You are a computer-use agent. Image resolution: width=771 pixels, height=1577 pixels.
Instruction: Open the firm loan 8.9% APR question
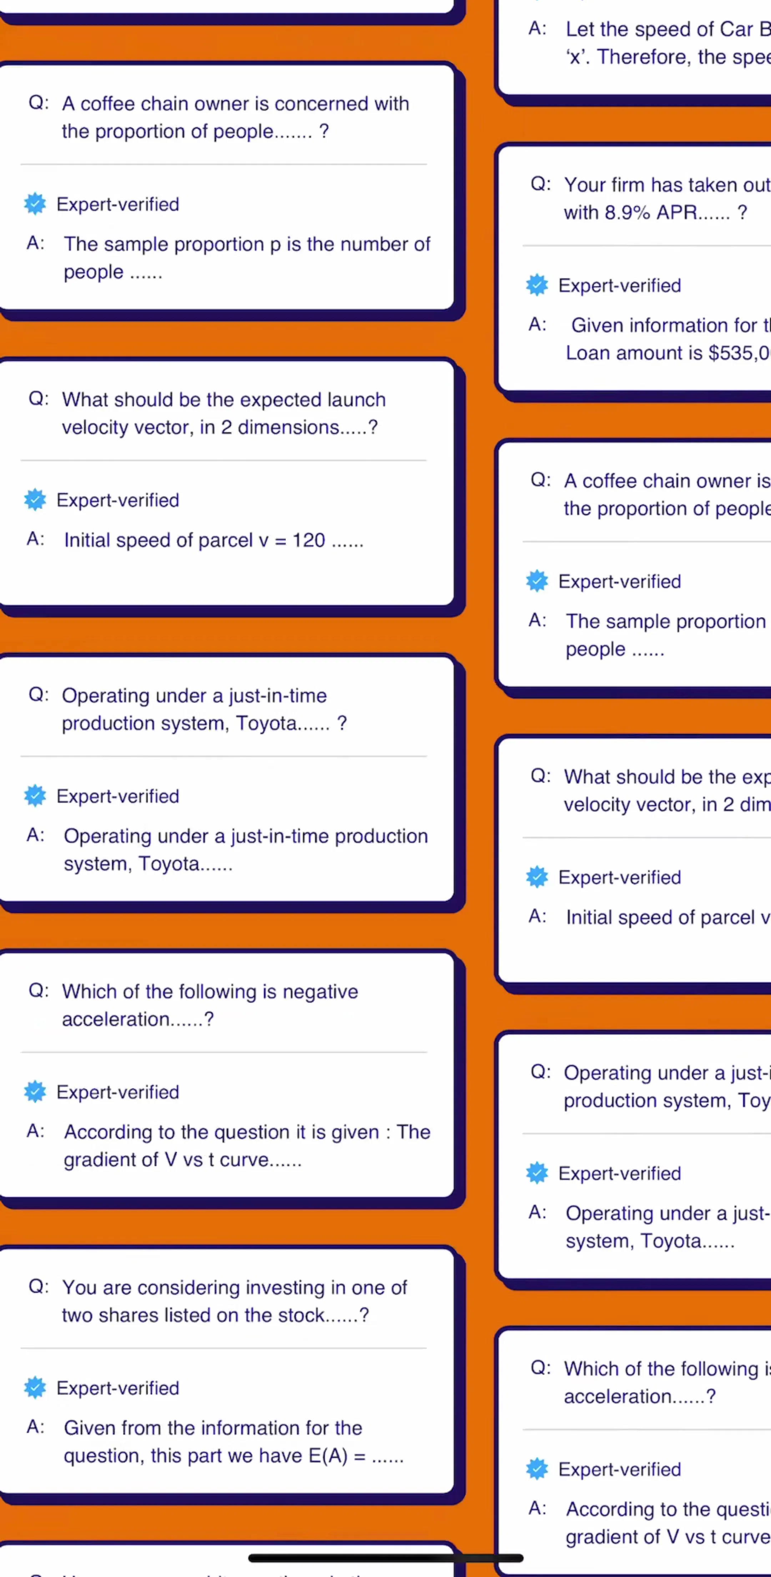pyautogui.click(x=667, y=198)
